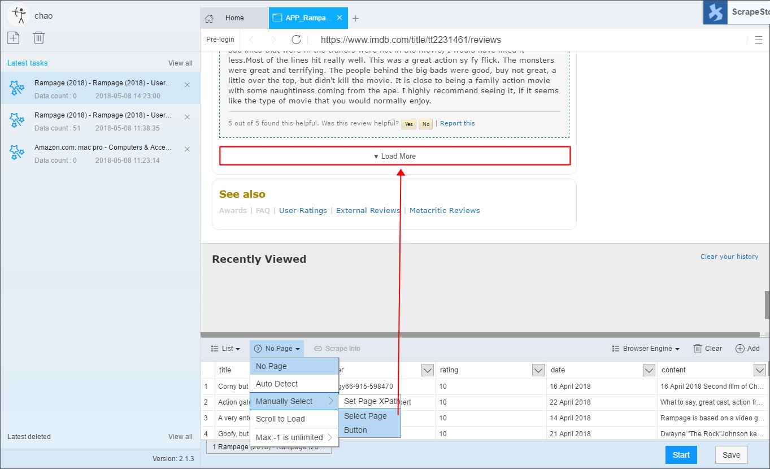Remove the Rampage task dated 11:38:35

click(x=188, y=117)
